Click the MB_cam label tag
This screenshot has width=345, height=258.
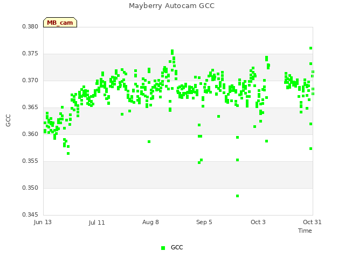pyautogui.click(x=60, y=23)
